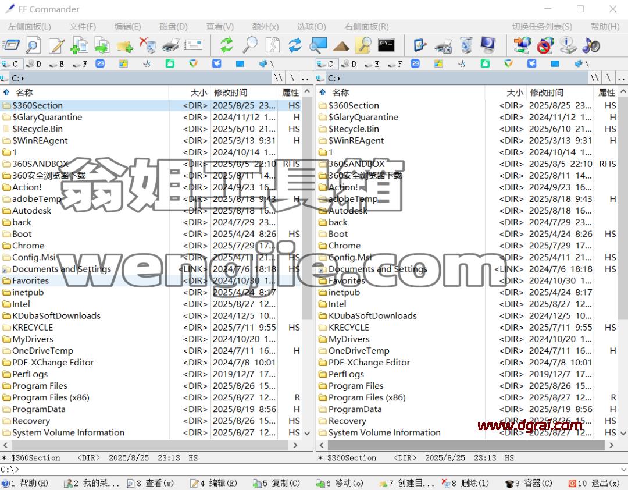Open command line history dropdown arrow
Screen dimensions: 628x490
point(623,469)
